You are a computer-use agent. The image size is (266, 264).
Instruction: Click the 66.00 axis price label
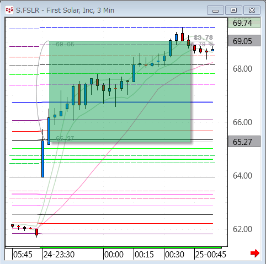pos(242,122)
